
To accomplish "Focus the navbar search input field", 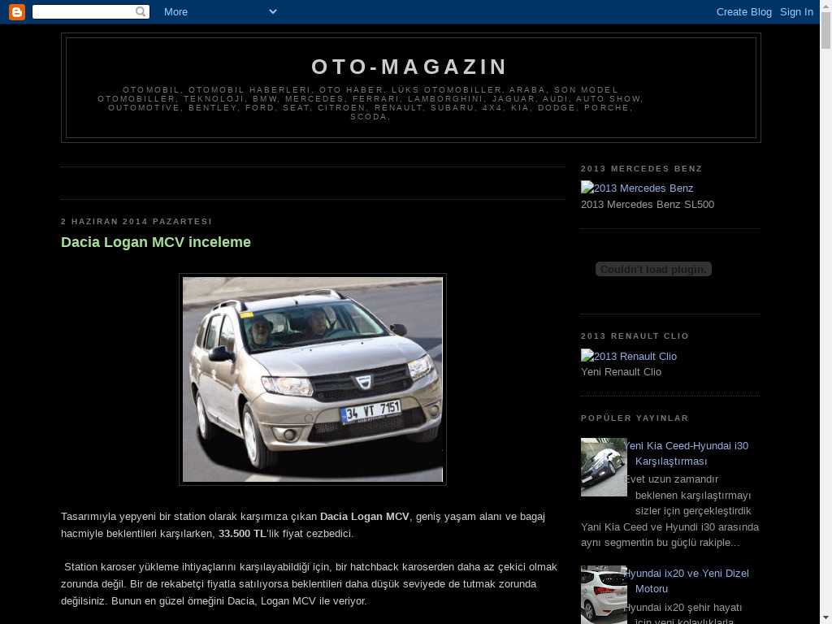I will pyautogui.click(x=83, y=11).
